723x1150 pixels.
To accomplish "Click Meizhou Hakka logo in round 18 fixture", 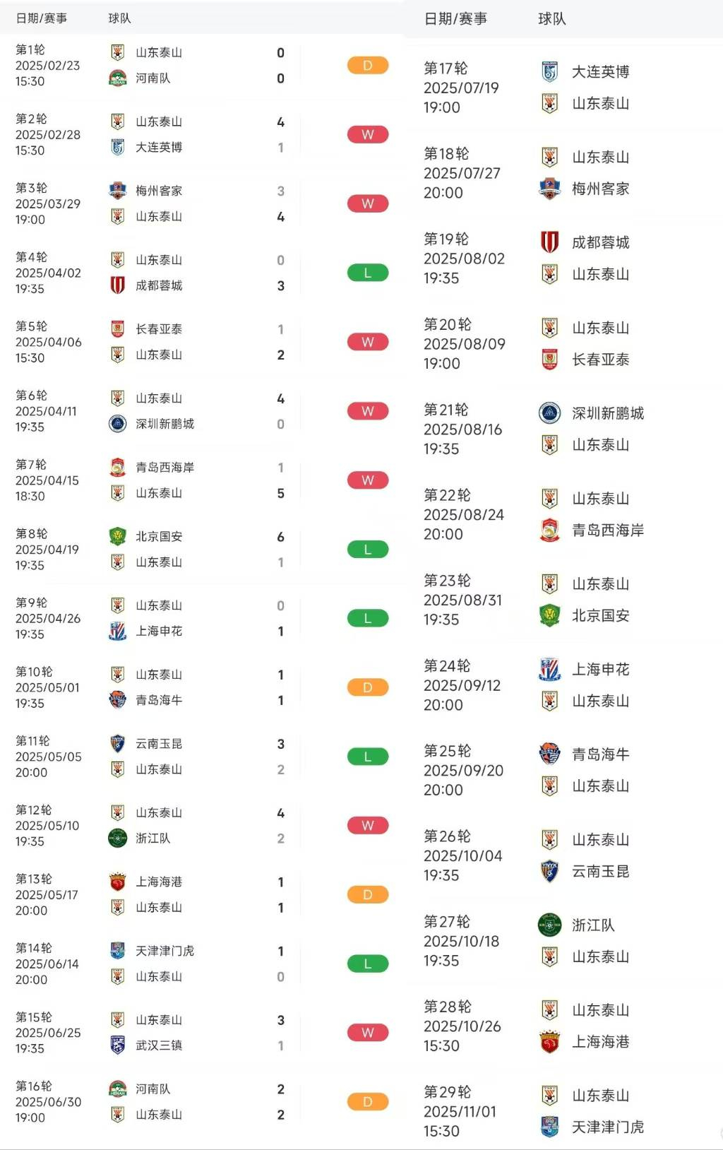I will pyautogui.click(x=549, y=189).
